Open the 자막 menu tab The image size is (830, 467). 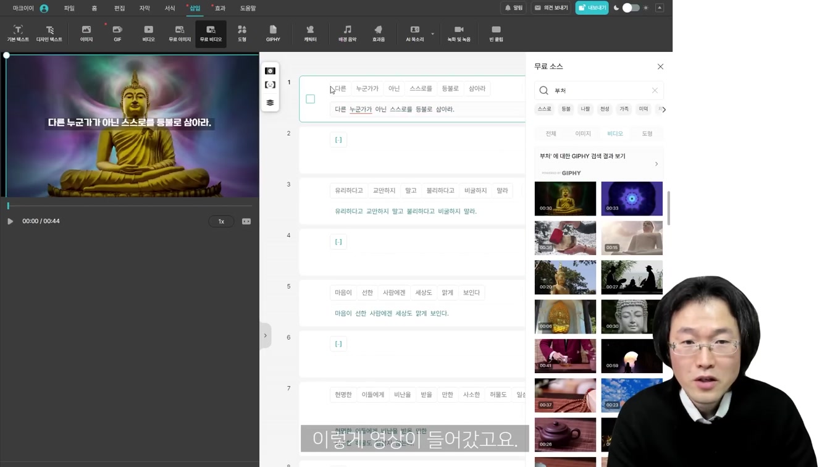click(x=145, y=9)
